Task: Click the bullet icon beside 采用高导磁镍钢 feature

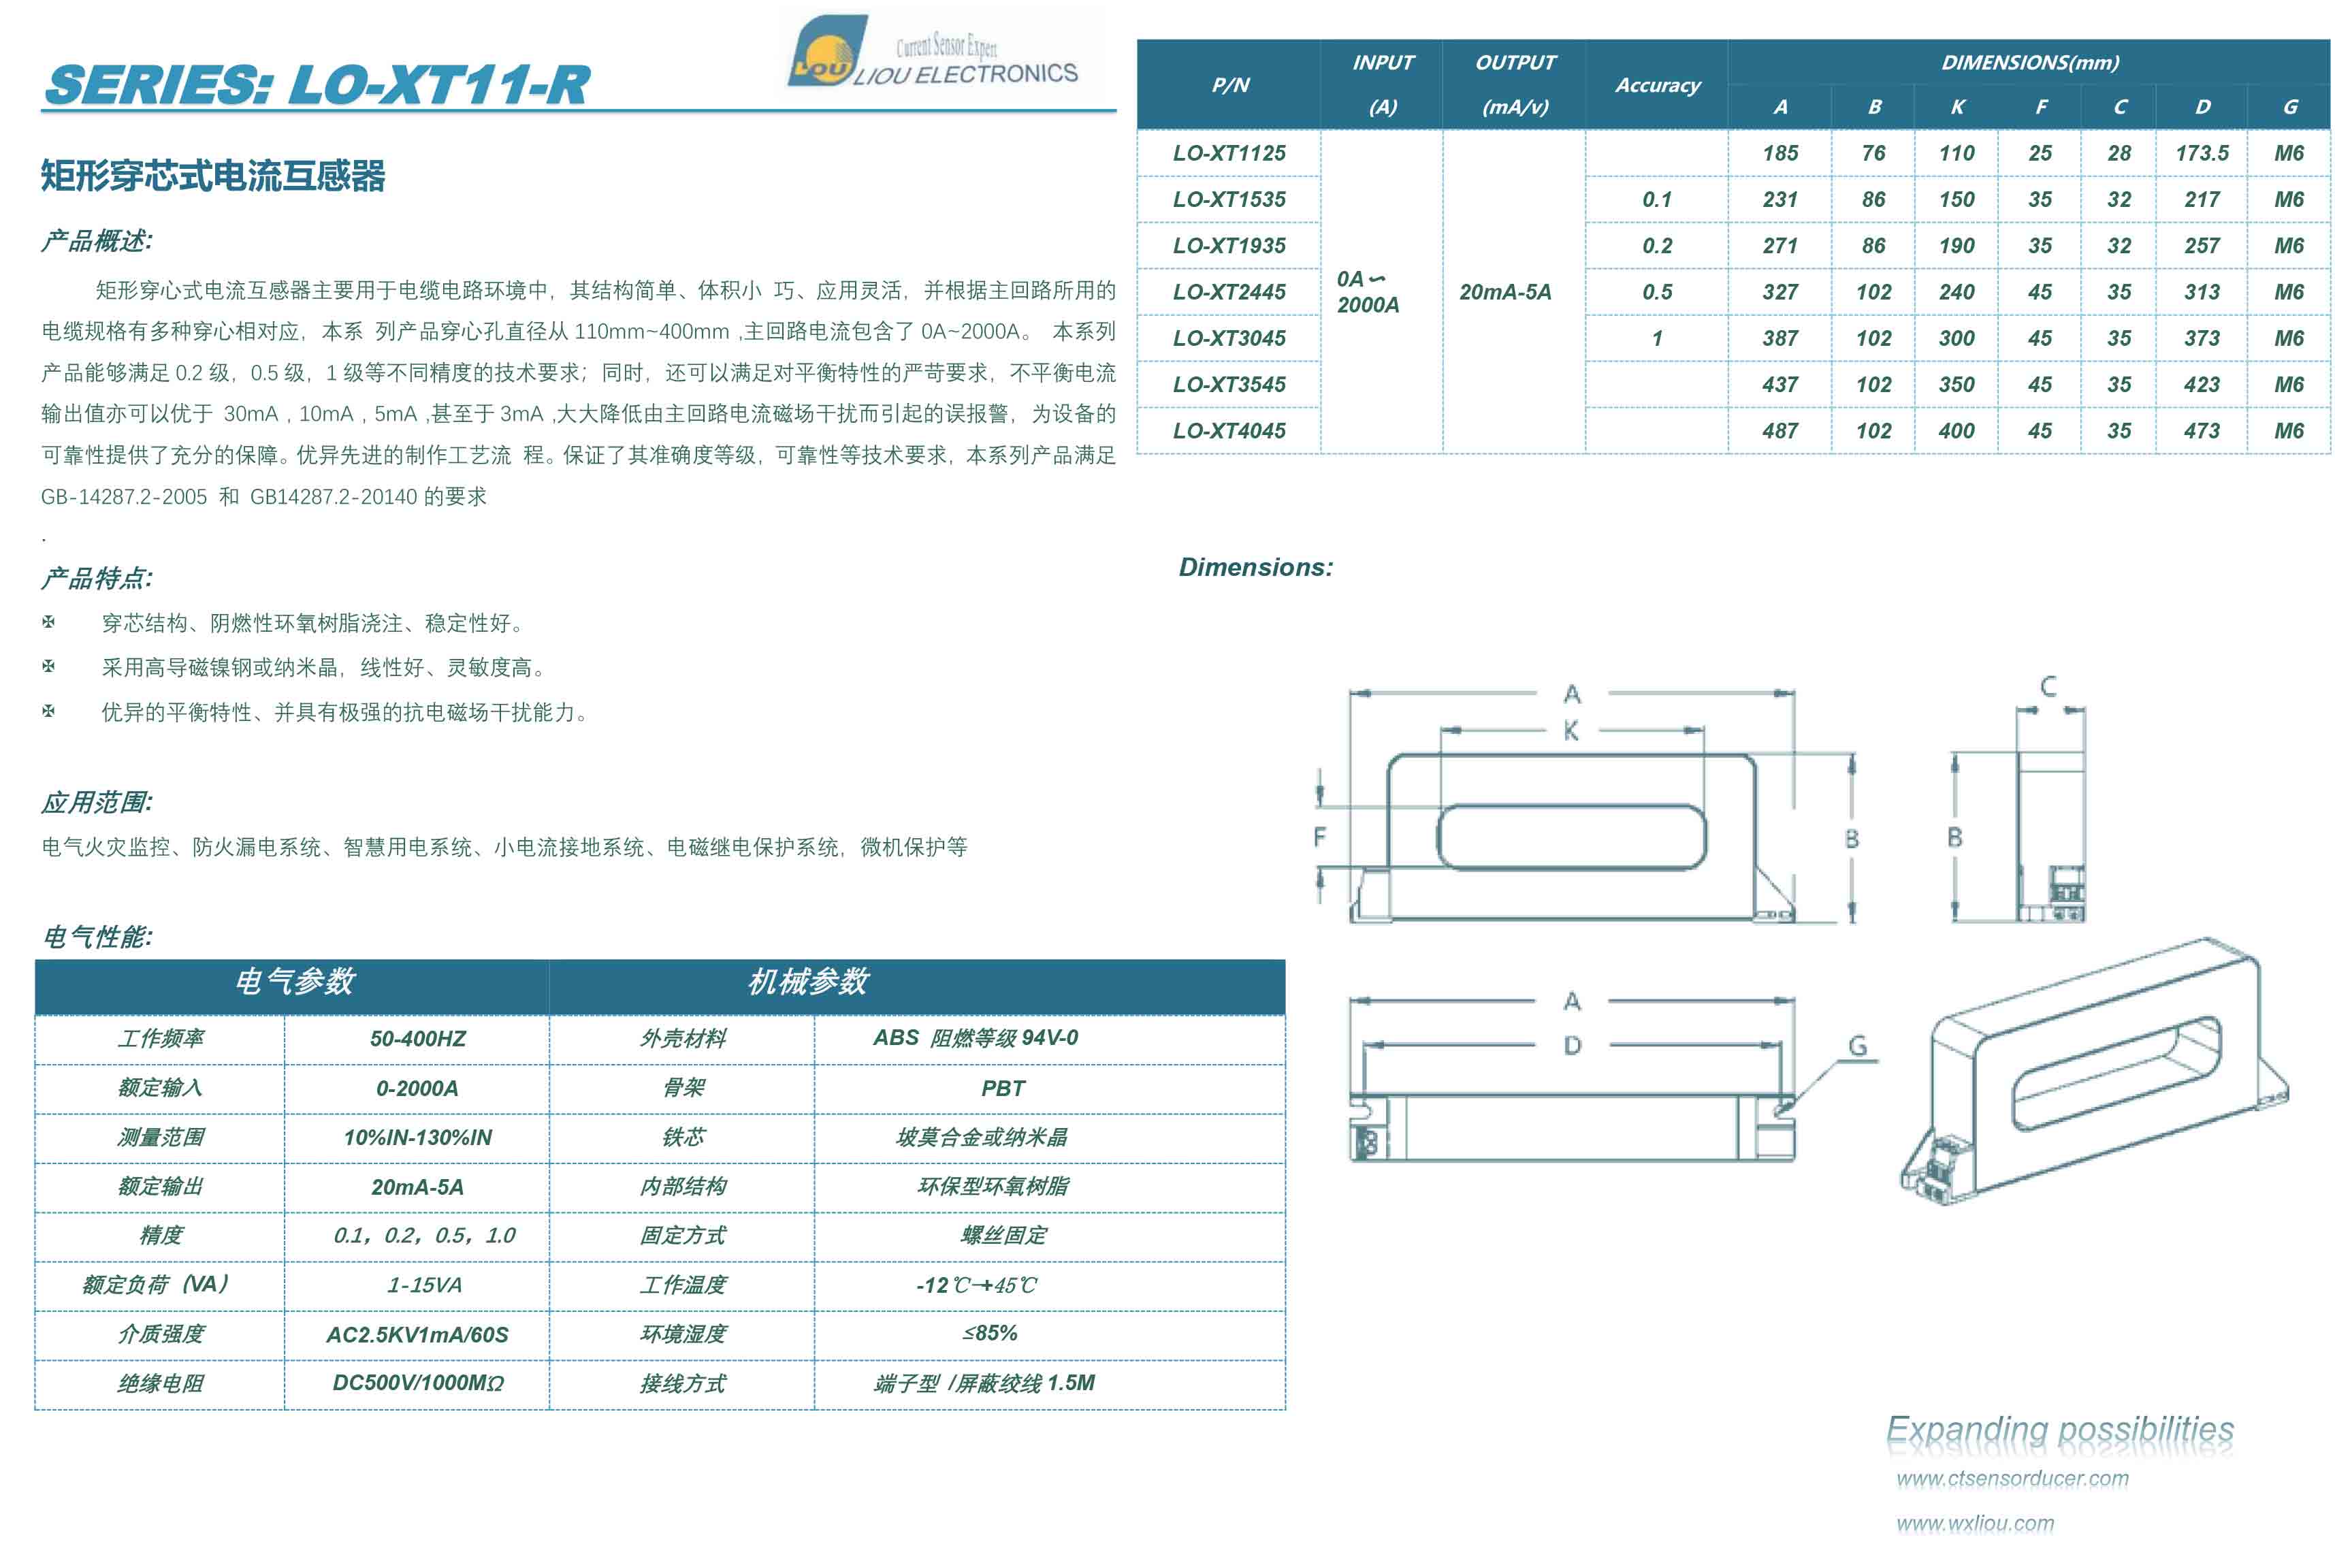Action: pos(48,666)
